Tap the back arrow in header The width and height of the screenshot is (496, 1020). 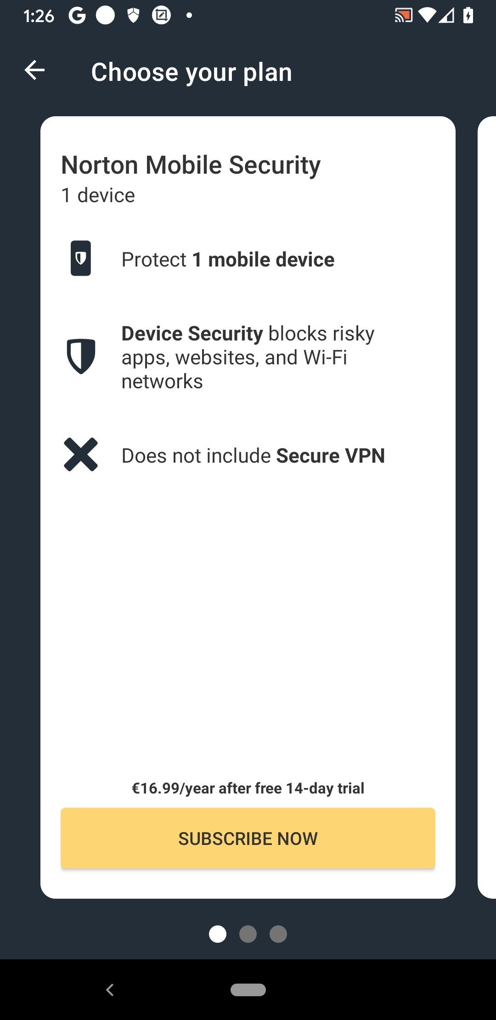coord(34,71)
